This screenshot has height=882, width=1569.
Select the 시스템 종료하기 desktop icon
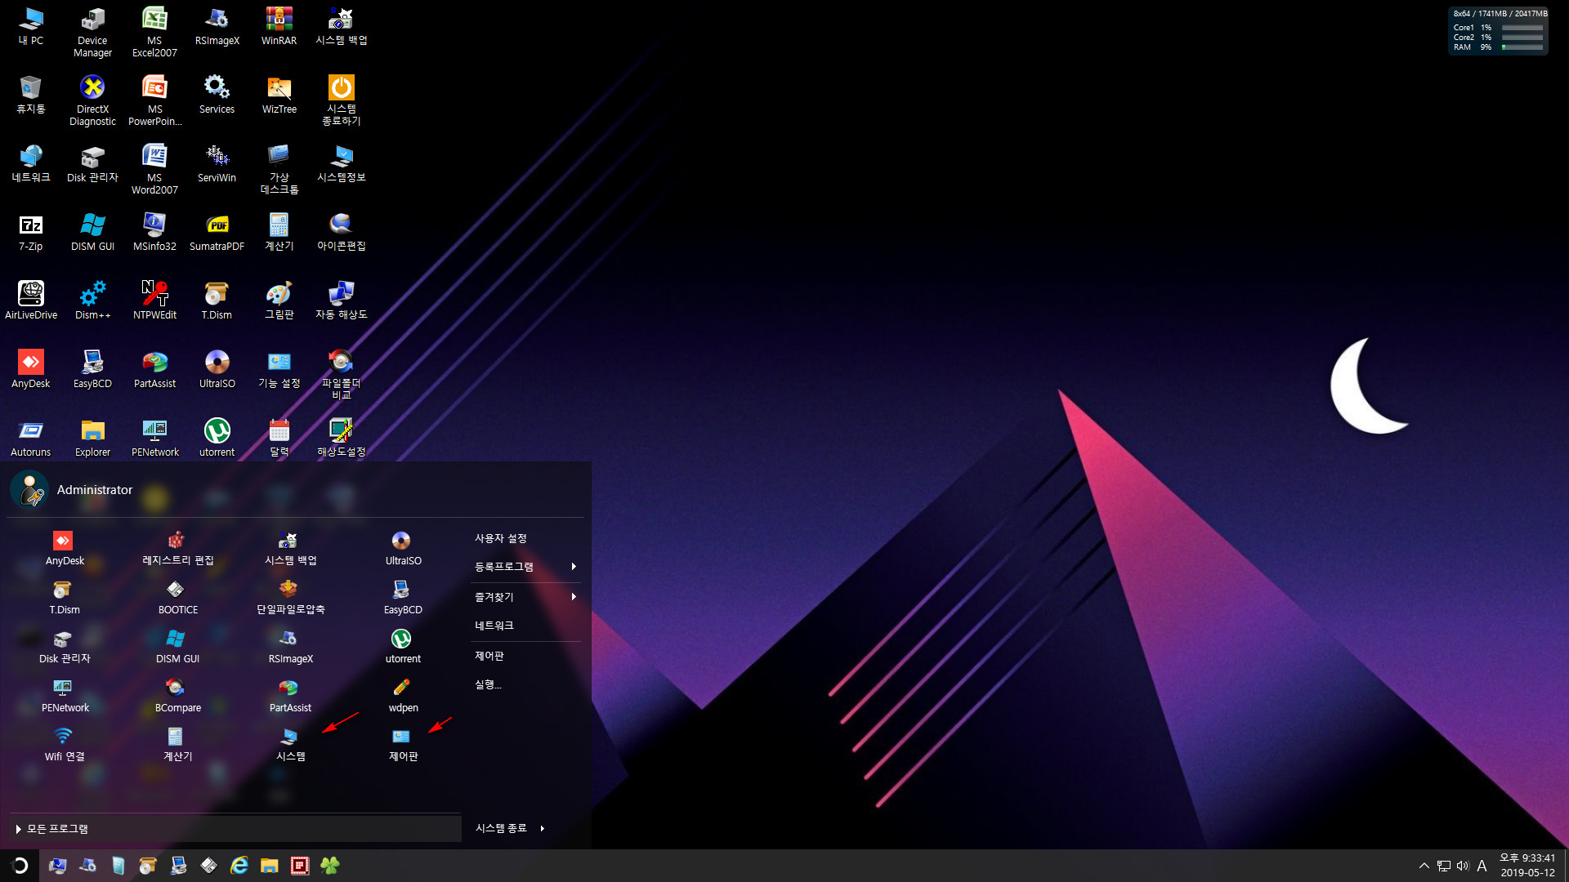(341, 100)
